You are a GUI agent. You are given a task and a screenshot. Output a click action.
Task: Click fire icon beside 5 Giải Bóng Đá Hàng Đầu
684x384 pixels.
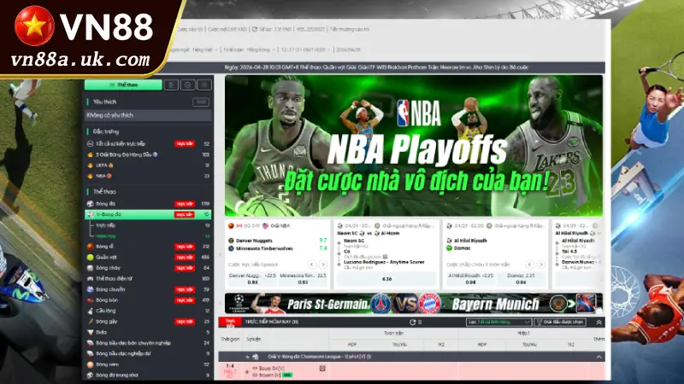click(x=90, y=154)
